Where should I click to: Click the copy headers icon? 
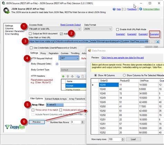[x=78, y=76]
